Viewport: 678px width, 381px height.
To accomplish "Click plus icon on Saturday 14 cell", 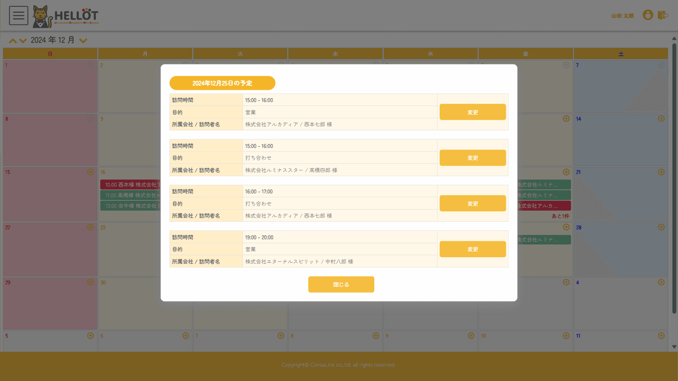I will pos(661,119).
